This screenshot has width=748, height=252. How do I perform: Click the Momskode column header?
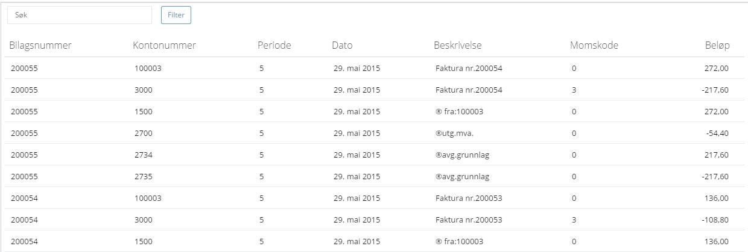point(594,45)
